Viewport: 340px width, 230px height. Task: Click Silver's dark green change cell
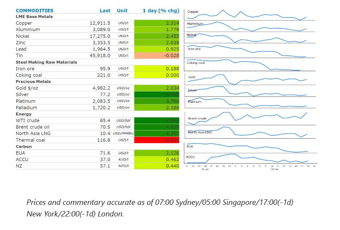coord(157,95)
